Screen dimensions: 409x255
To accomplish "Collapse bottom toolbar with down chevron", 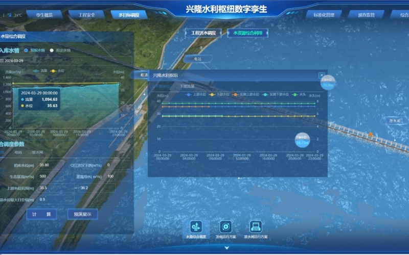I will (226, 248).
